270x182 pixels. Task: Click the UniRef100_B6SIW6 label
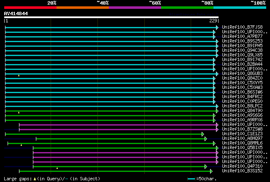242,92
